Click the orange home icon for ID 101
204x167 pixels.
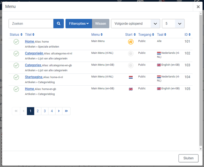(131, 42)
